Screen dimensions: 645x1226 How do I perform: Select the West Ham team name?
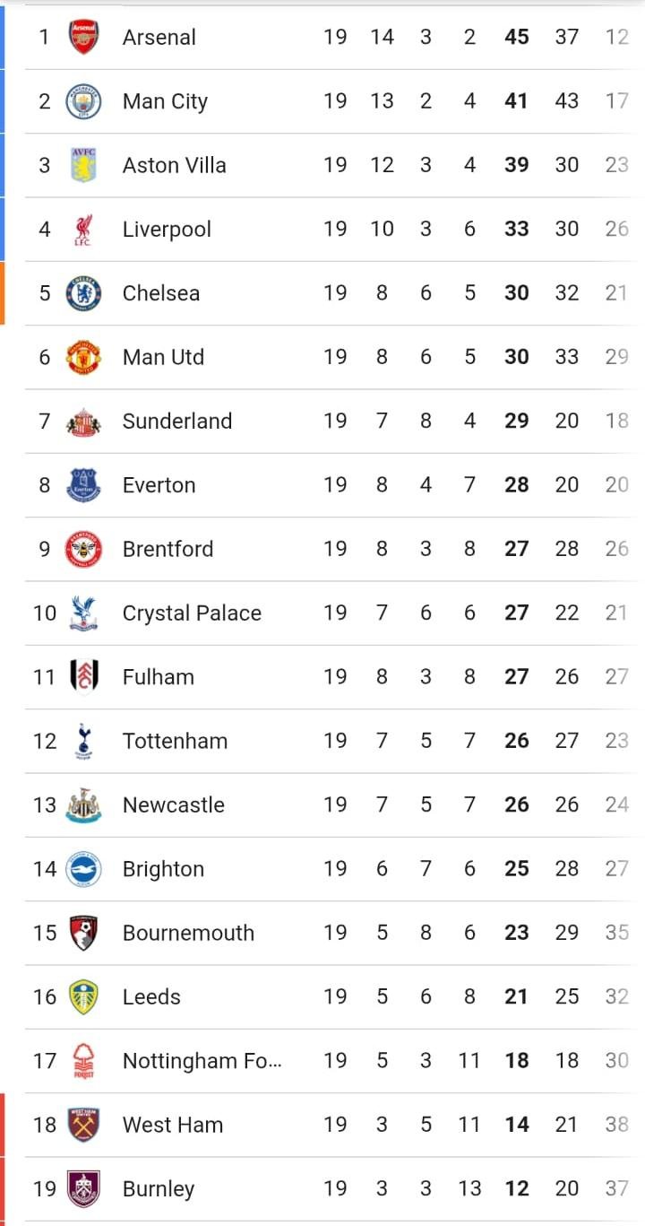[172, 1125]
